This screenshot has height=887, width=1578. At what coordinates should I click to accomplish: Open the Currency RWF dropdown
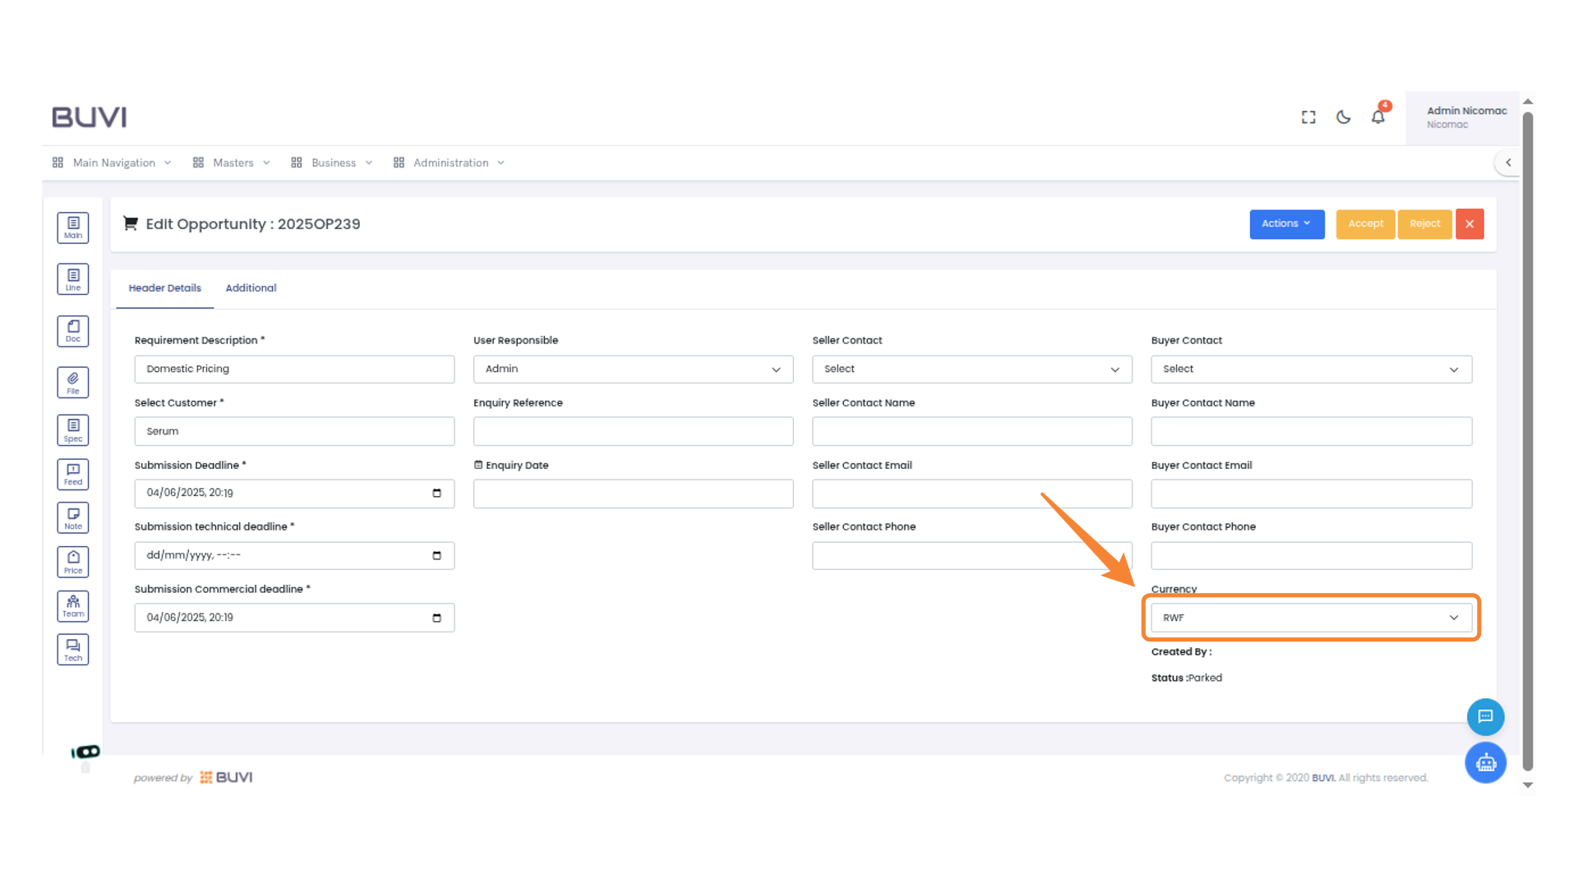[1311, 618]
